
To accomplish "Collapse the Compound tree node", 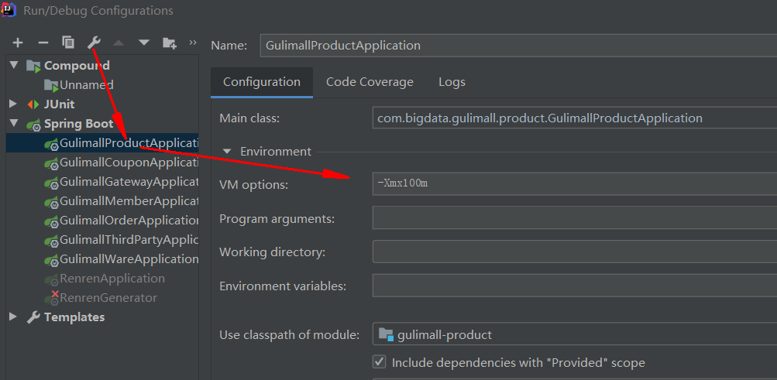I will pos(13,66).
